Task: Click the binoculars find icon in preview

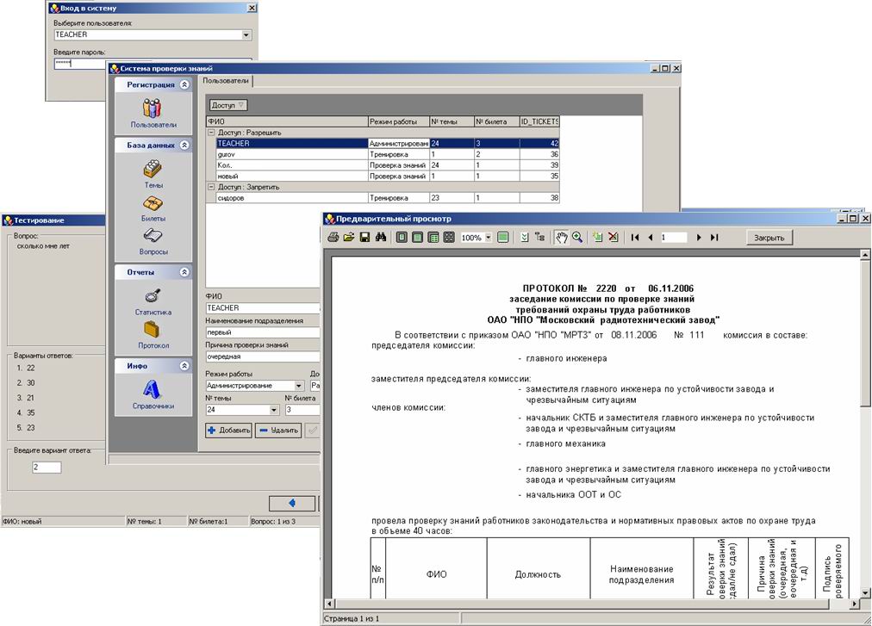Action: coord(381,238)
